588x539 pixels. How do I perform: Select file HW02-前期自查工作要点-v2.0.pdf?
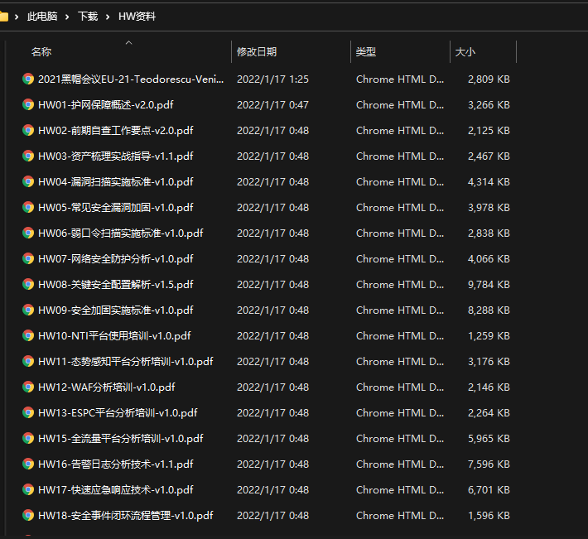click(x=116, y=131)
